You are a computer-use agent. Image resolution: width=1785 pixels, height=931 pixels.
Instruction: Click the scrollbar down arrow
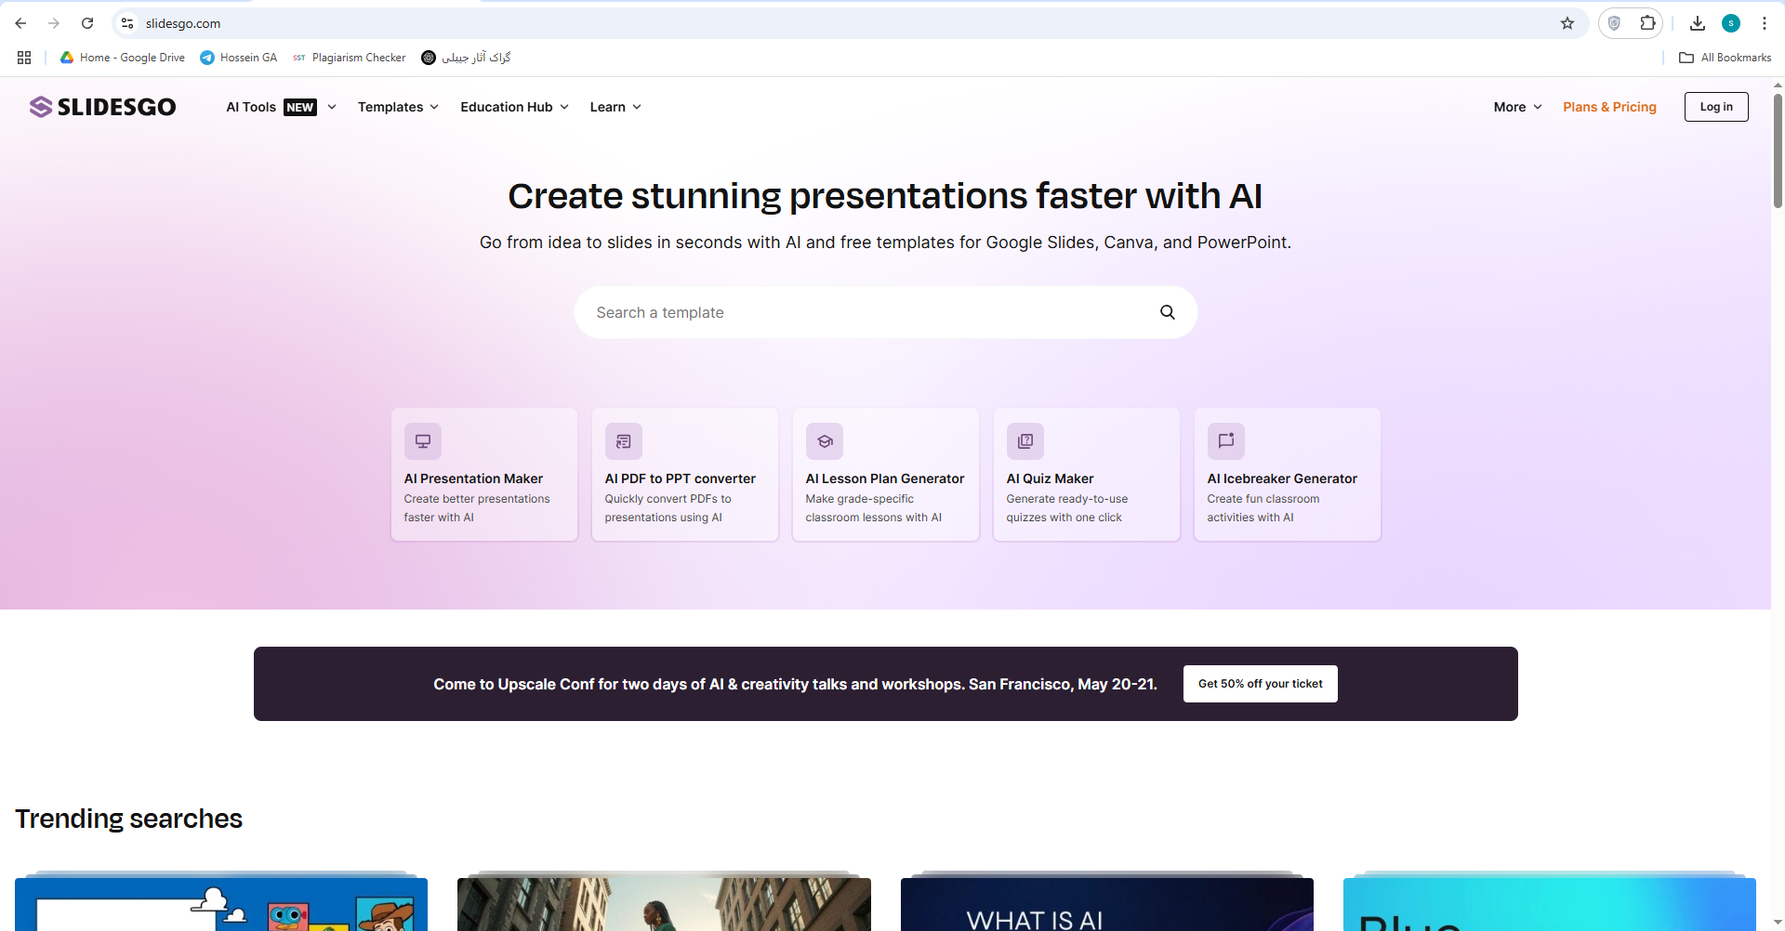point(1778,923)
